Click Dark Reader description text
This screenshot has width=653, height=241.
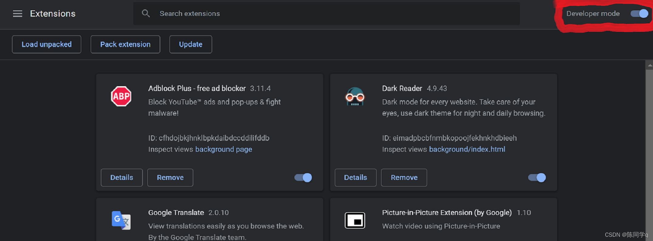464,107
